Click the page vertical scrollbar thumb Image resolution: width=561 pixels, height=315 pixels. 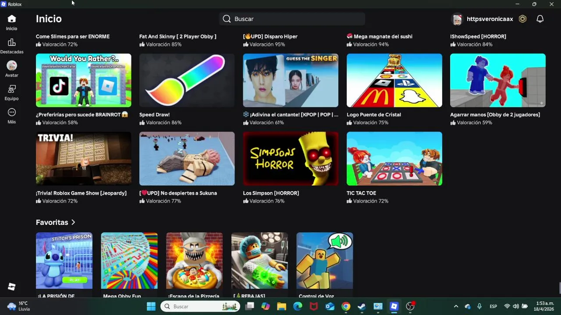pos(559,288)
